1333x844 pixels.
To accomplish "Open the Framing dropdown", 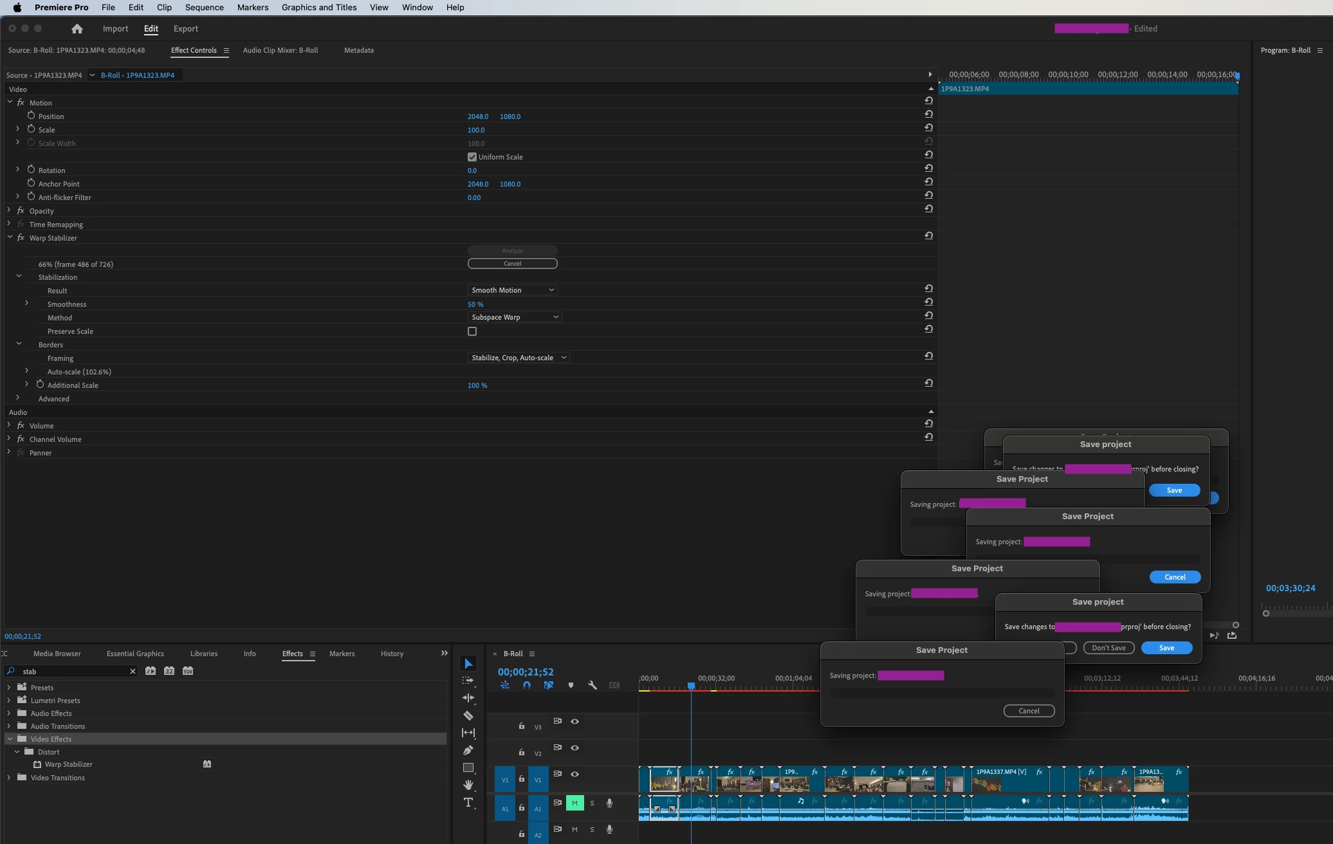I will [519, 358].
